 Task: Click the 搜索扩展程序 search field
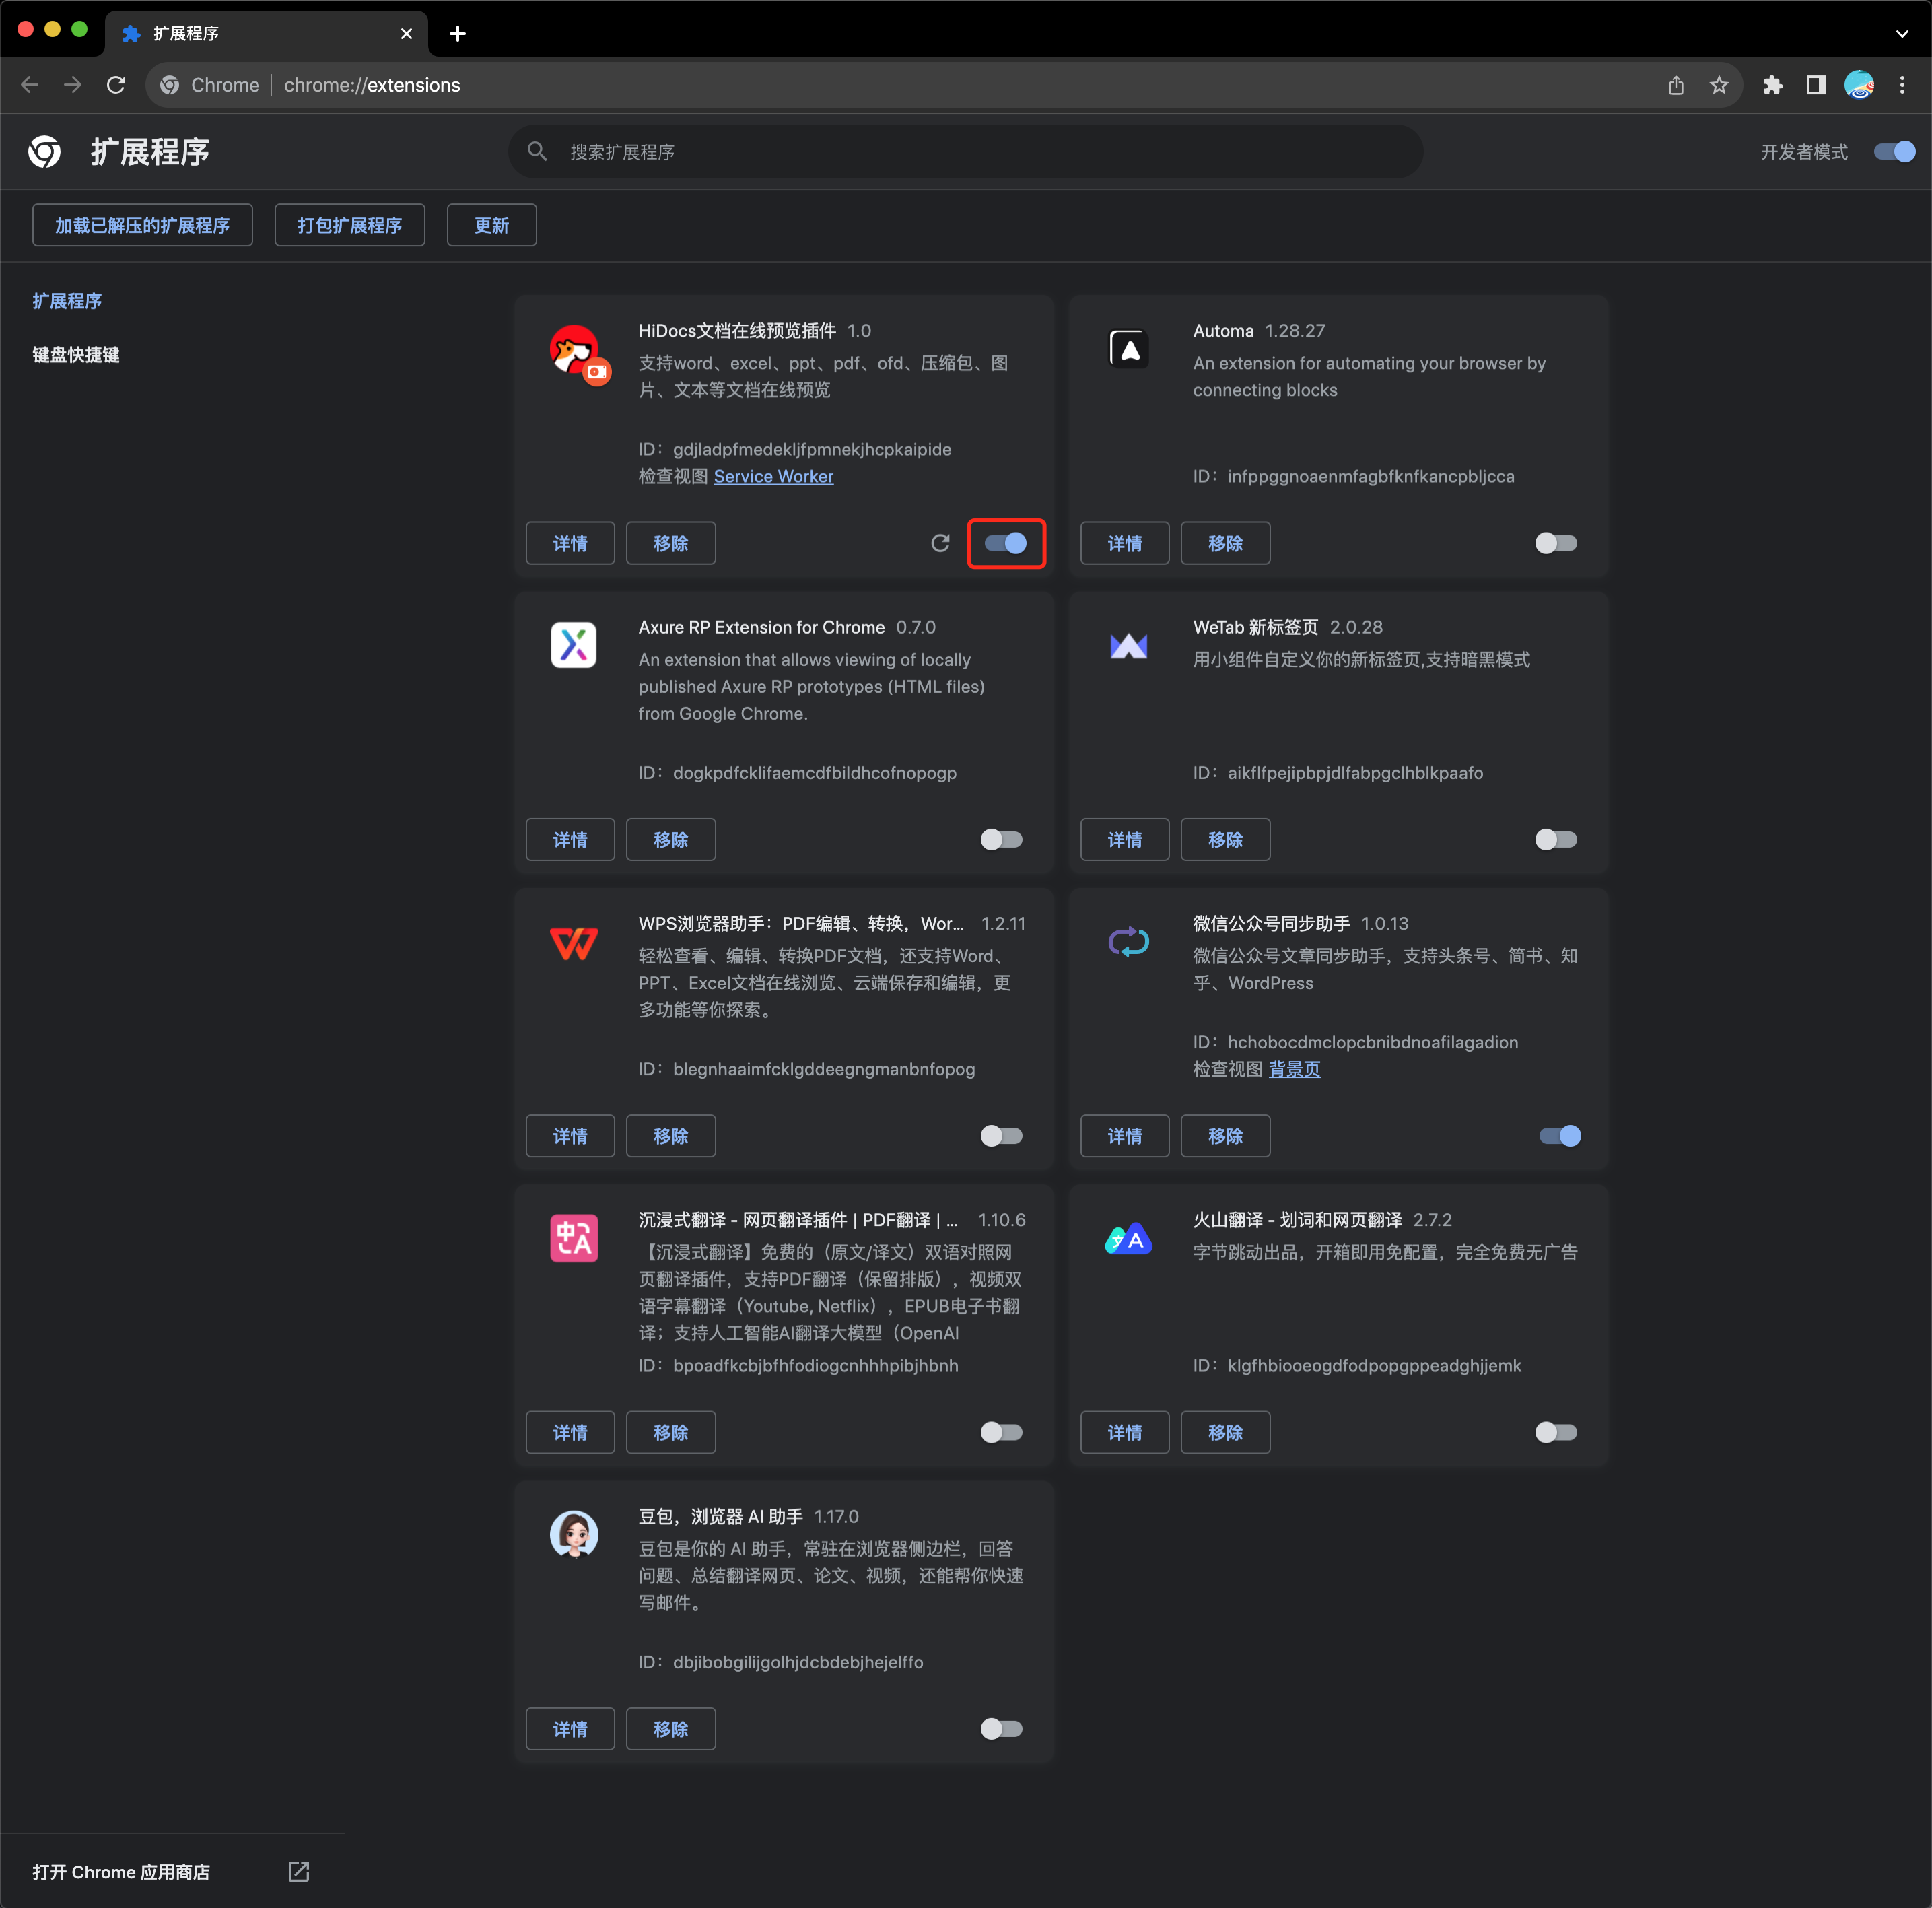(x=965, y=152)
